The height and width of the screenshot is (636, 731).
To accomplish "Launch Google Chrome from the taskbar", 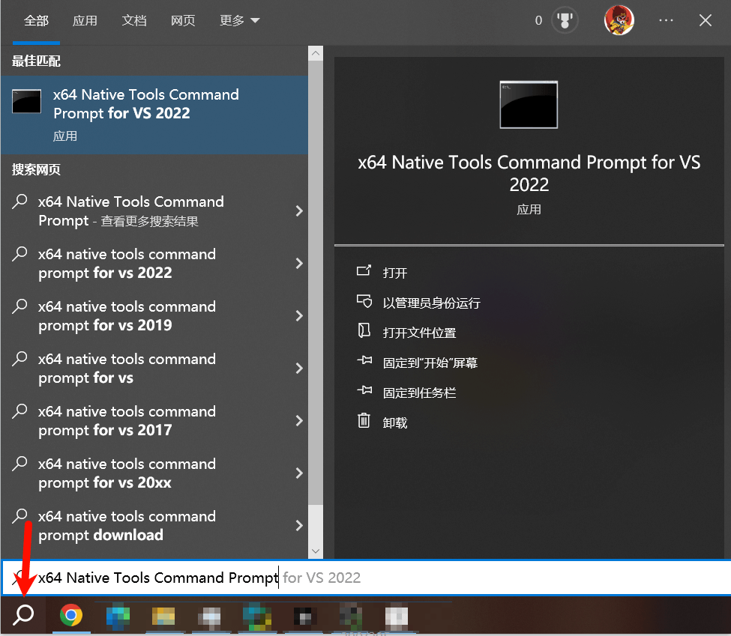I will pyautogui.click(x=71, y=614).
